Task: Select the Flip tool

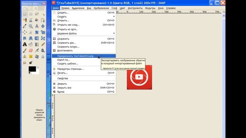Action: click(37, 38)
